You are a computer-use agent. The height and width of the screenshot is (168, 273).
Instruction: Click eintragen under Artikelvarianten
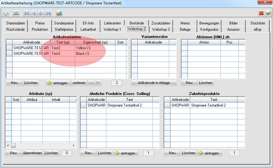pos(58,83)
